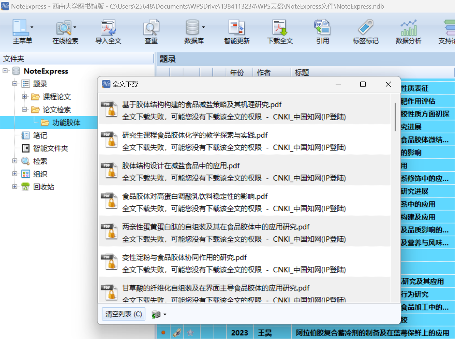Collapse the 题录 tree node

click(15, 84)
